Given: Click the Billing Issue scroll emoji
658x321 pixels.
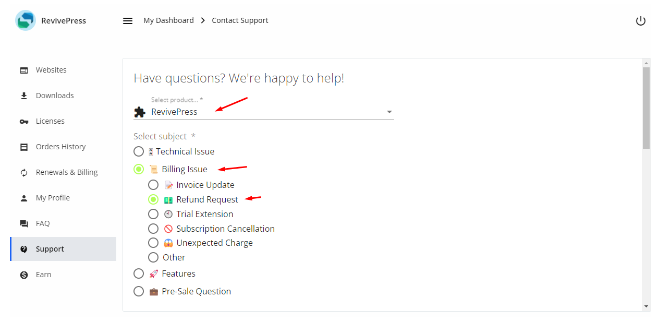Looking at the screenshot, I should (x=154, y=169).
